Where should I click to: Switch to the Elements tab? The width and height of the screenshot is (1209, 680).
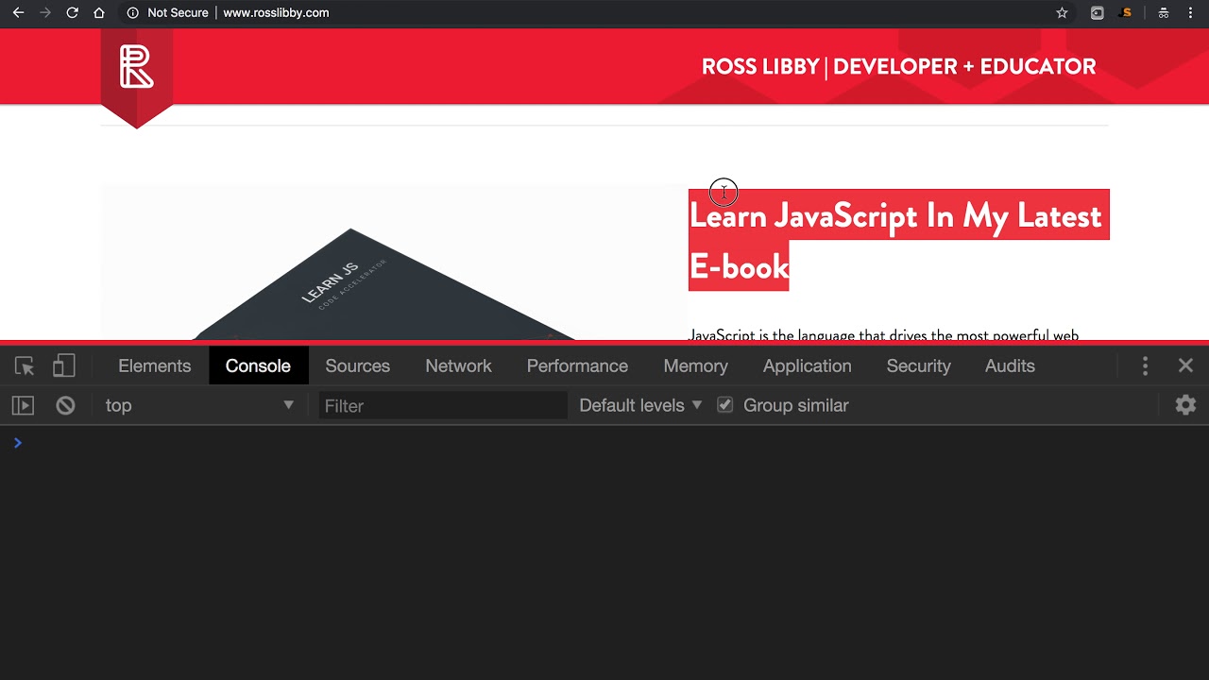tap(155, 365)
